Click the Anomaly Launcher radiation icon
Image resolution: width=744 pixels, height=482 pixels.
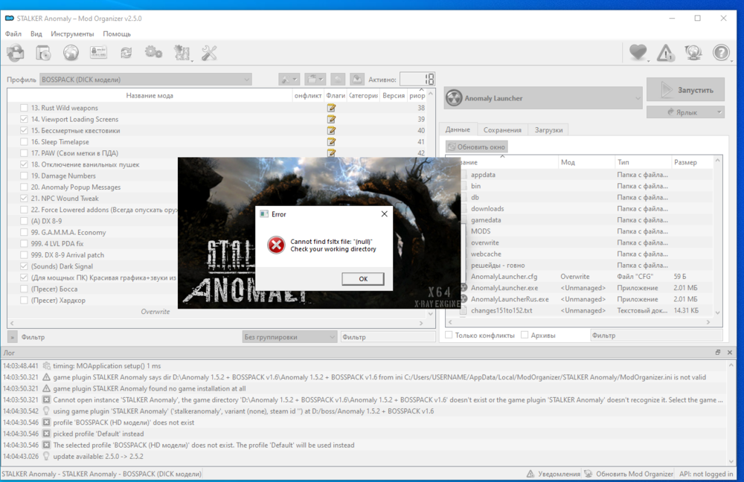coord(454,98)
